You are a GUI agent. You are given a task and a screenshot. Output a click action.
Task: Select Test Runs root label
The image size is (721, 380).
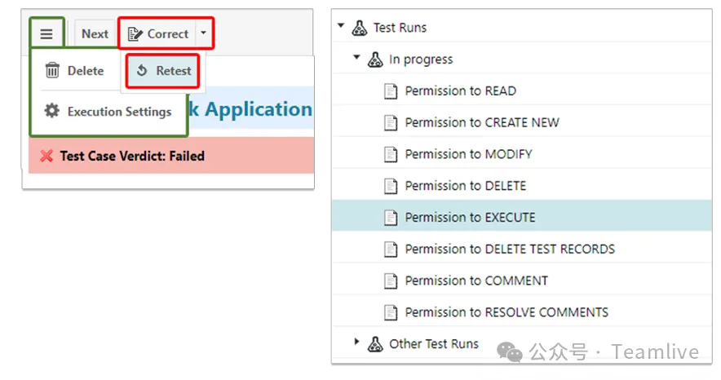[x=400, y=28]
